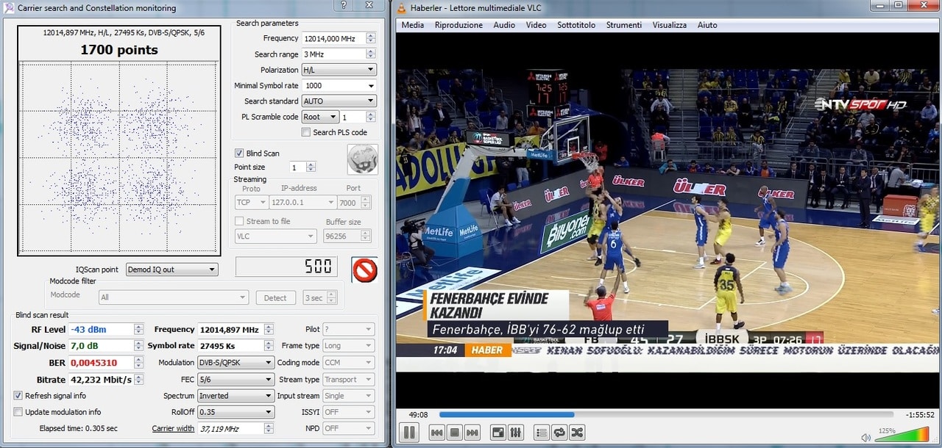Open the Aiuto menu
Viewport: 942px width, 448px height.
(707, 25)
